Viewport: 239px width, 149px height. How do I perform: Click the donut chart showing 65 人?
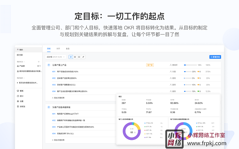coord(131,131)
